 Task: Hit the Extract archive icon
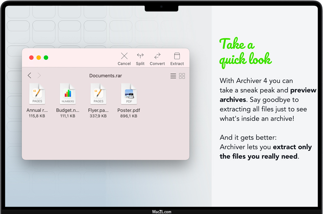click(x=177, y=56)
